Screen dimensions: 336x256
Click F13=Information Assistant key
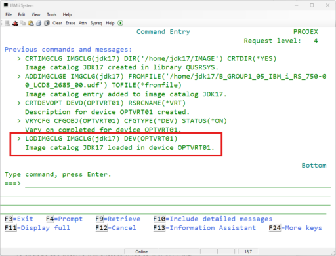click(x=205, y=228)
